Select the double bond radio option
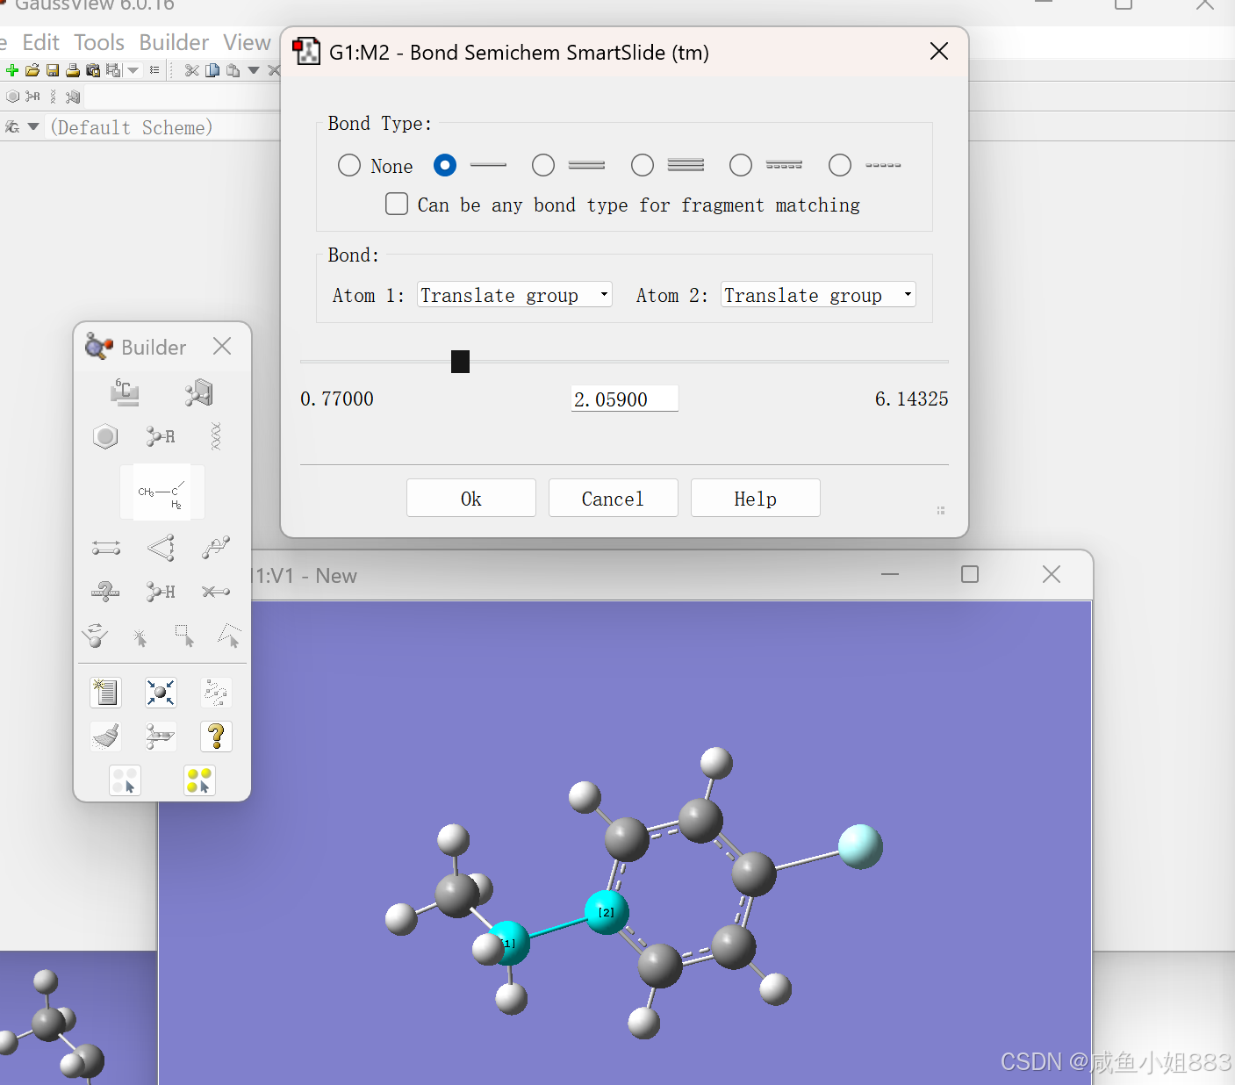Image resolution: width=1235 pixels, height=1085 pixels. click(543, 165)
